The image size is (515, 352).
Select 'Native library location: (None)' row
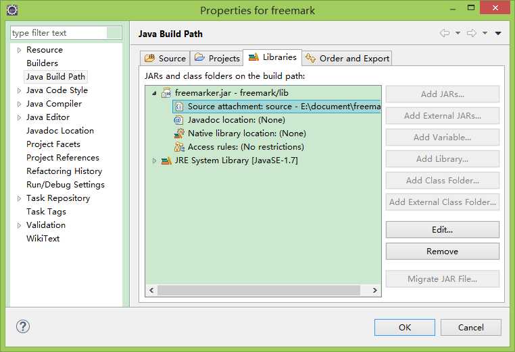click(x=247, y=134)
